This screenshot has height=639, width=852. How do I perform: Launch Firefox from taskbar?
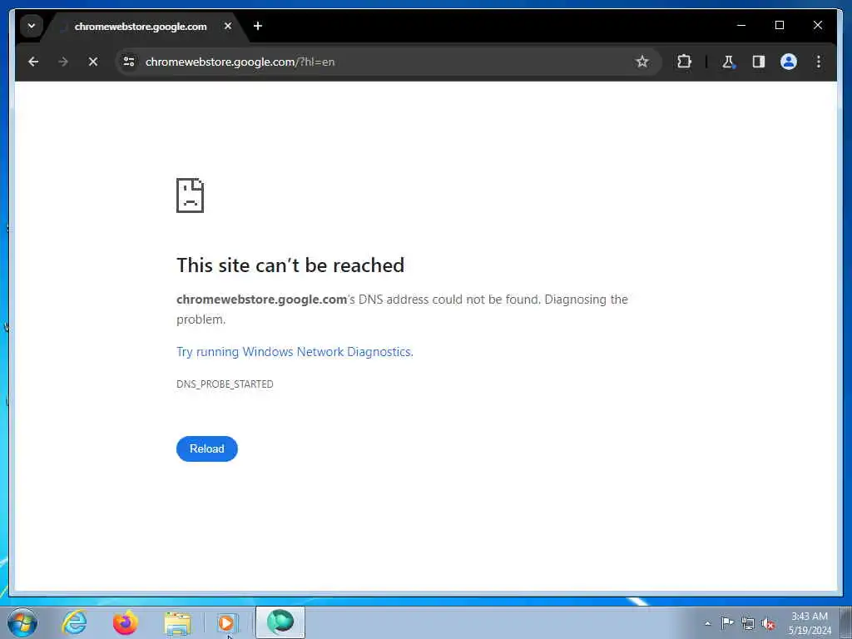[x=126, y=622]
